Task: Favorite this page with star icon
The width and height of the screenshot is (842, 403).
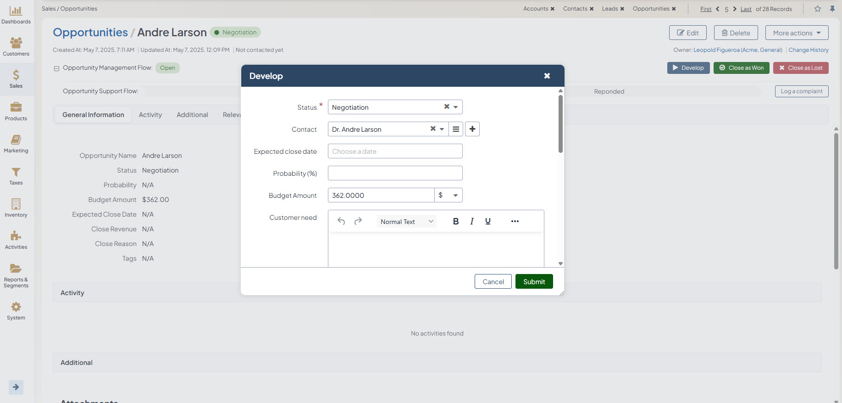Action: (x=817, y=9)
